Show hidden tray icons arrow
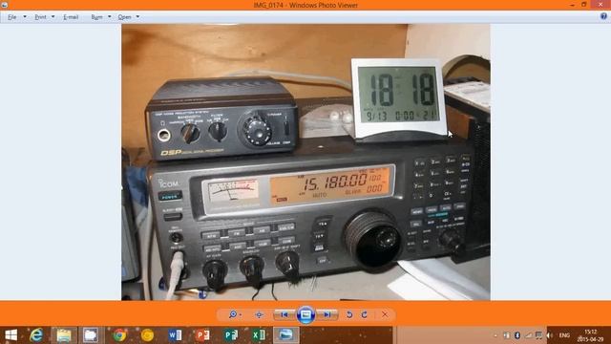 coord(495,335)
